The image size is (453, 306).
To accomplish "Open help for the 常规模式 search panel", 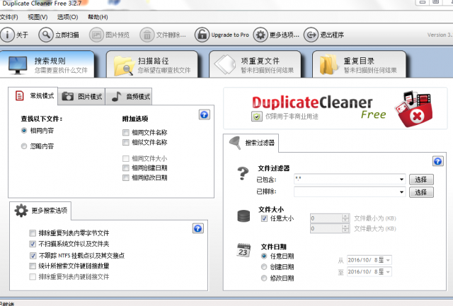I will (x=205, y=114).
